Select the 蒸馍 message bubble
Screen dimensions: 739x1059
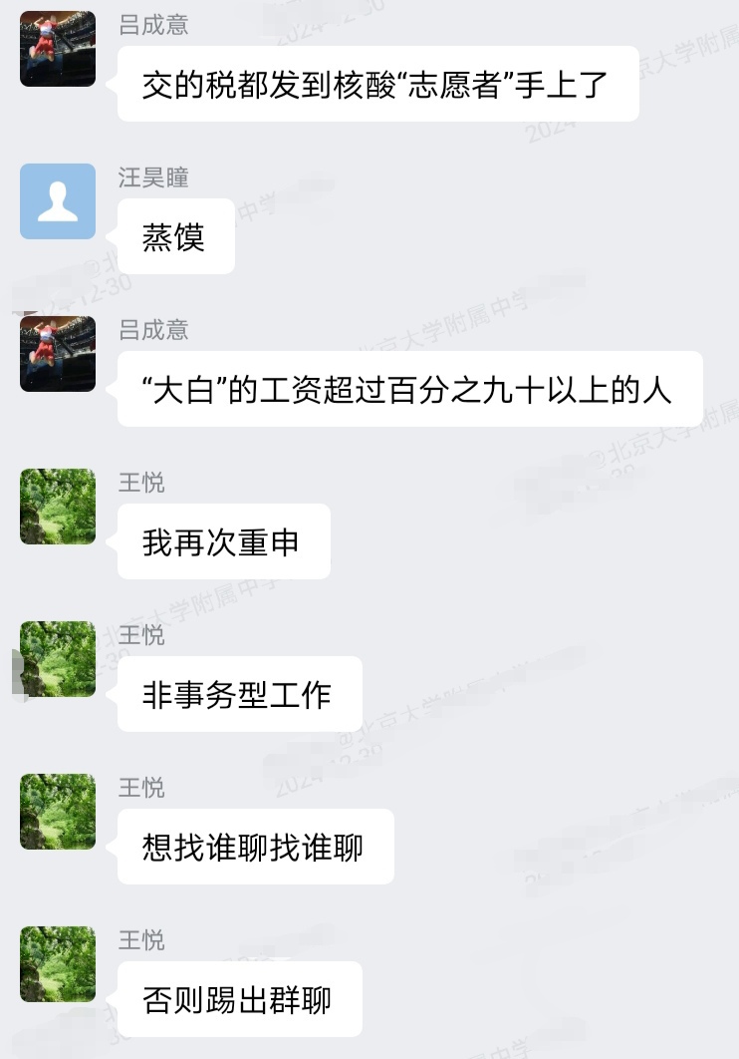tap(176, 236)
